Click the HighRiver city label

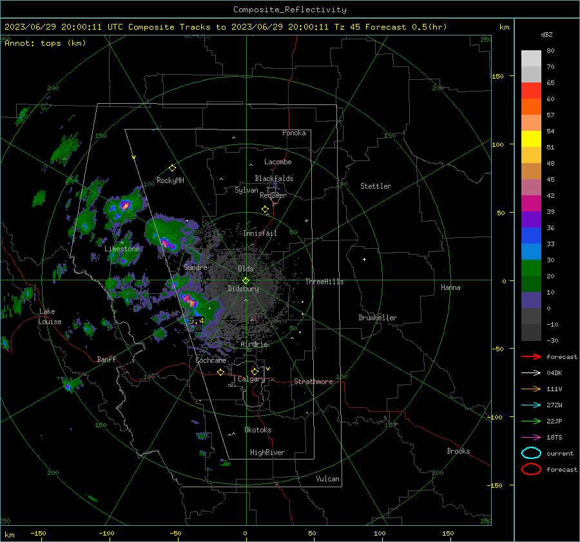[267, 452]
